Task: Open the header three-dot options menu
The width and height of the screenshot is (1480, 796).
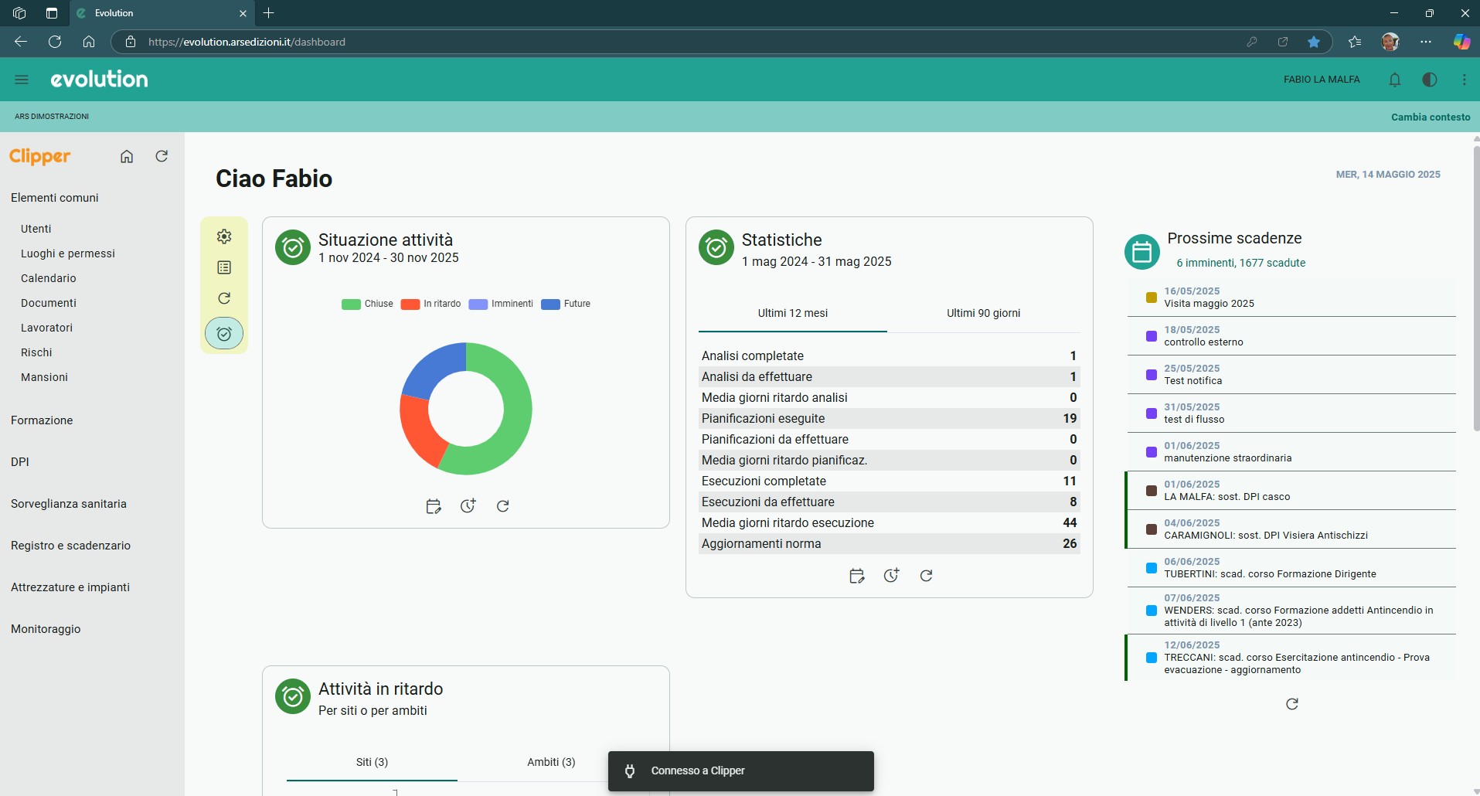Action: click(1465, 80)
